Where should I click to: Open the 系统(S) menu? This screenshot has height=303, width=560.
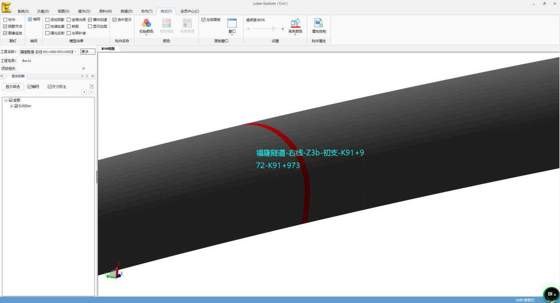[x=23, y=11]
